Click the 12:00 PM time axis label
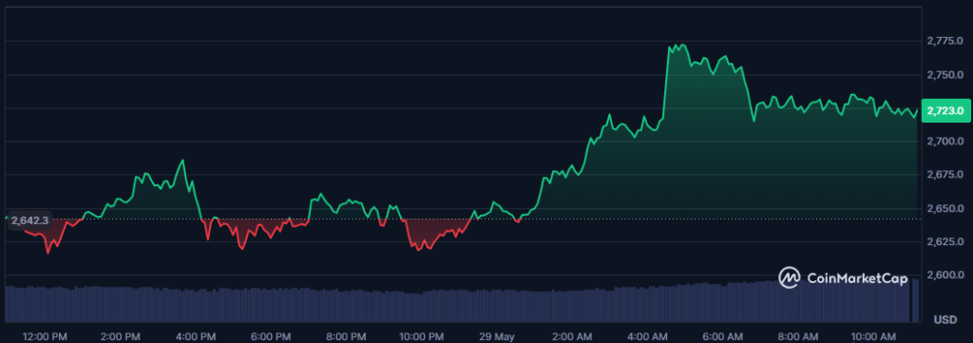973x343 pixels. (45, 336)
